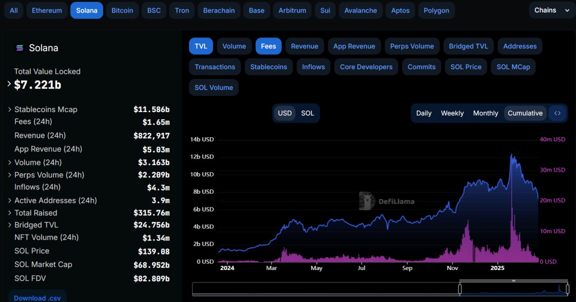Toggle the Commits chart metric
The image size is (576, 302).
(x=422, y=67)
